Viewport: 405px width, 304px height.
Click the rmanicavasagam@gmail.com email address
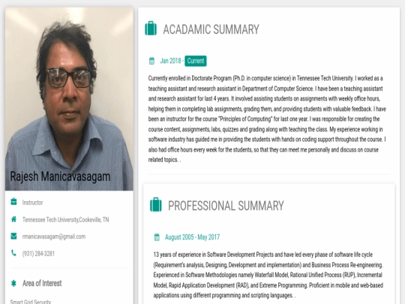click(x=54, y=236)
